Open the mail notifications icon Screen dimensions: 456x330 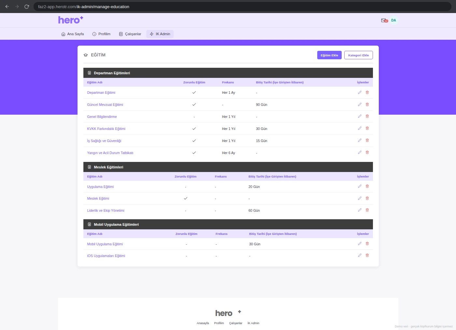tap(384, 21)
